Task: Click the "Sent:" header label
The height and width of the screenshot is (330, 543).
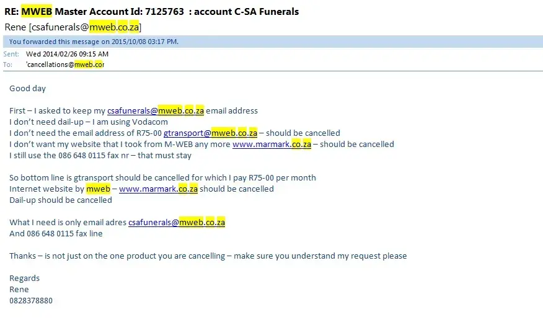Action: (11, 54)
